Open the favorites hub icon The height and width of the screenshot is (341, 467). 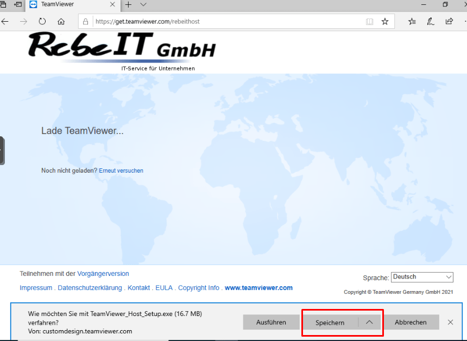pos(412,21)
